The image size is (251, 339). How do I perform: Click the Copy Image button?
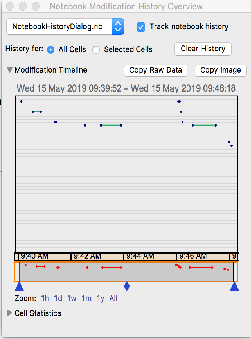click(220, 70)
